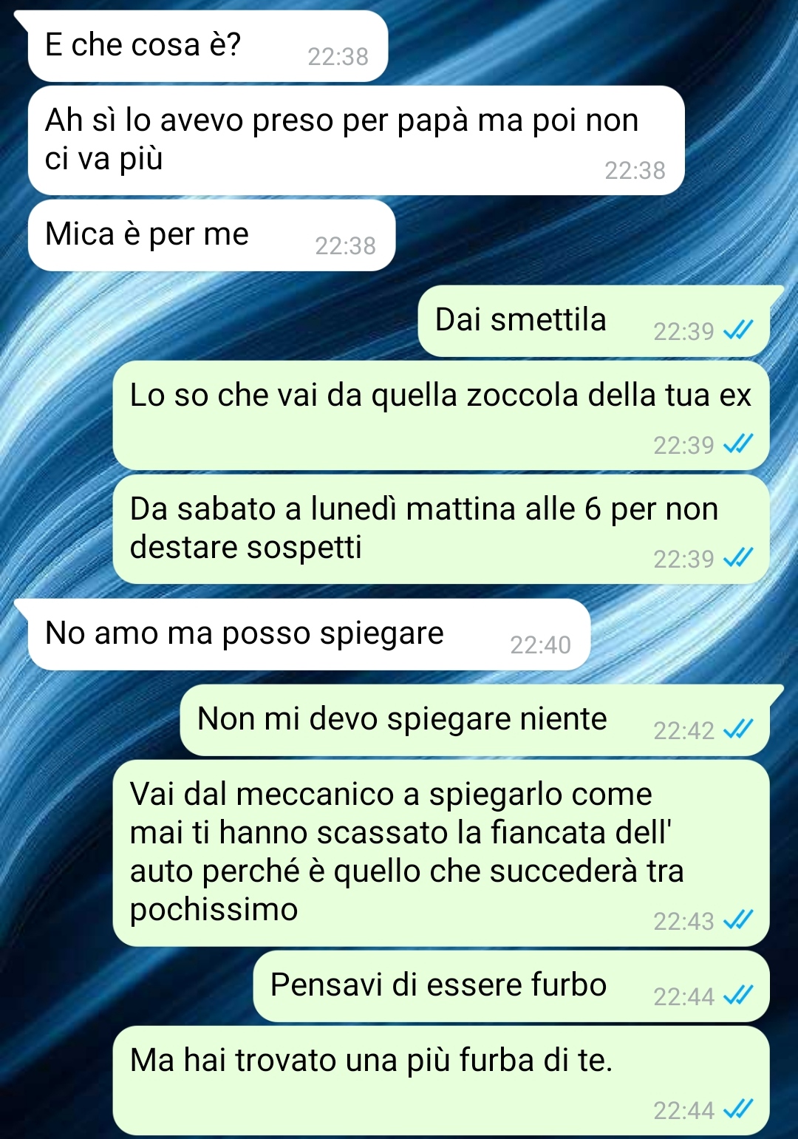The height and width of the screenshot is (1139, 798).
Task: Select the 'Ah sì lo avevo preso per papà' message
Action: pyautogui.click(x=356, y=140)
